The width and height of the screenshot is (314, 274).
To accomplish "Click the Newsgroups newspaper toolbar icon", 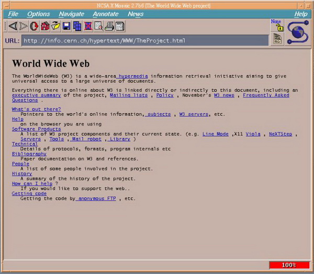I will click(120, 26).
